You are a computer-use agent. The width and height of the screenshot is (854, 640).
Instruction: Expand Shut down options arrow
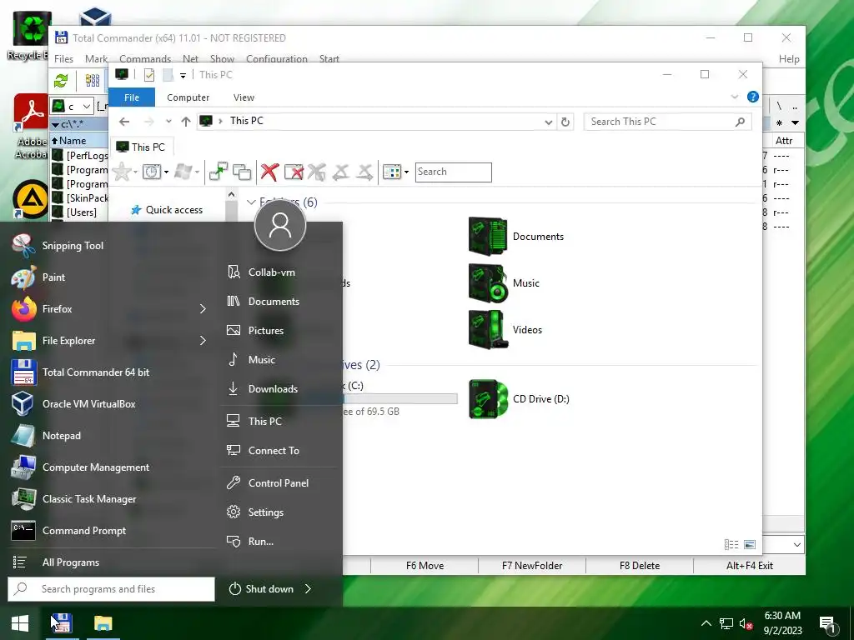point(309,589)
